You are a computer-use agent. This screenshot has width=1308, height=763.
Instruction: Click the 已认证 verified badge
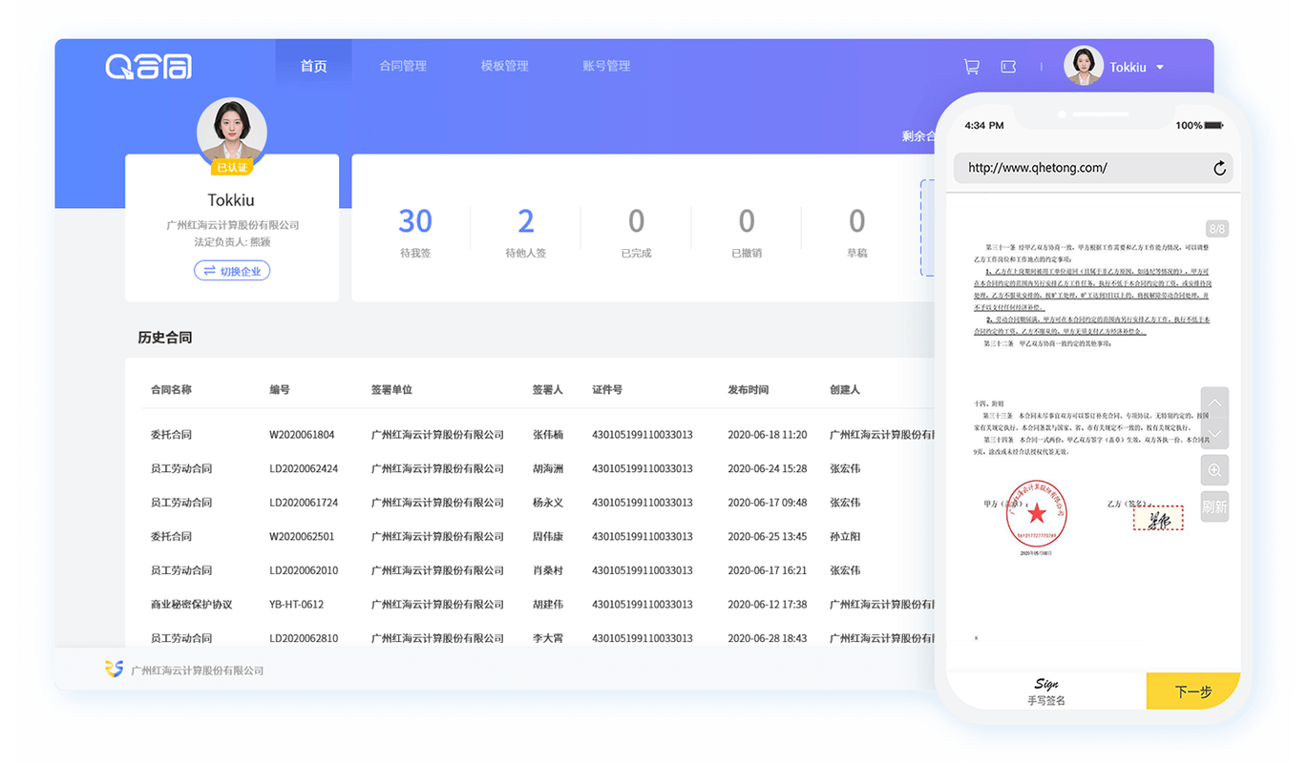pos(232,168)
